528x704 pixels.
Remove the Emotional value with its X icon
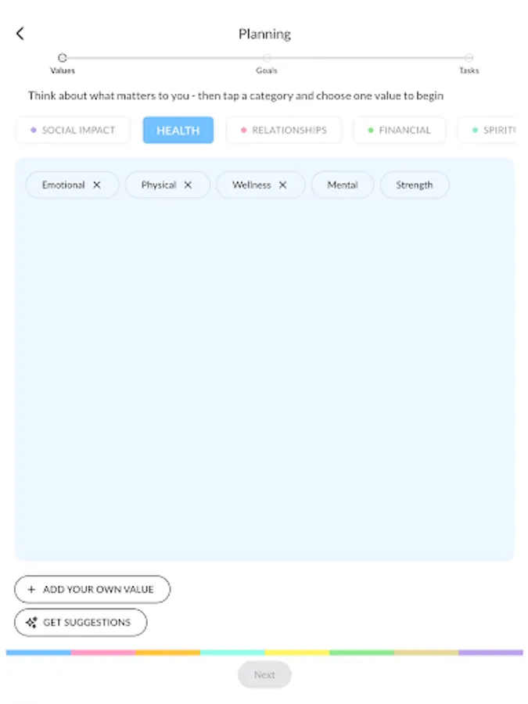(97, 185)
